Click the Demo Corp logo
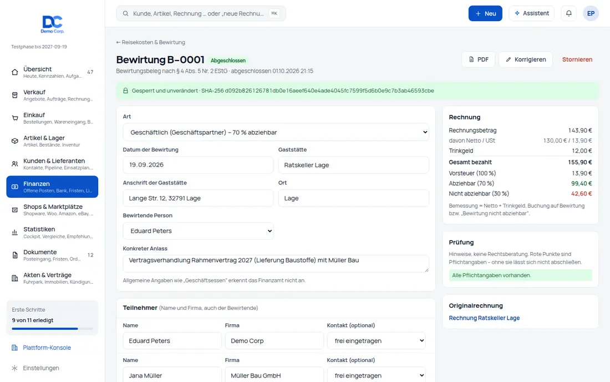 pyautogui.click(x=53, y=24)
